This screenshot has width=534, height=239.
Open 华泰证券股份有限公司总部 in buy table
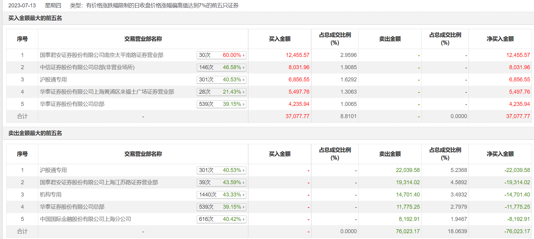coord(72,104)
